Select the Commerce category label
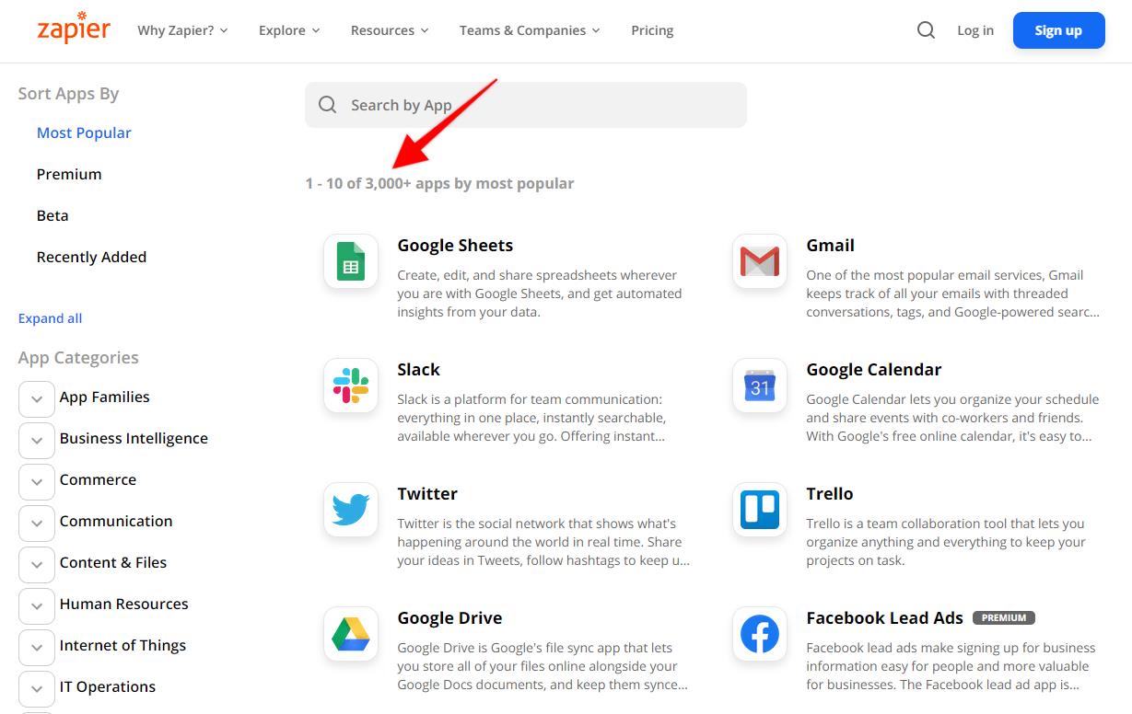The image size is (1132, 714). (98, 480)
